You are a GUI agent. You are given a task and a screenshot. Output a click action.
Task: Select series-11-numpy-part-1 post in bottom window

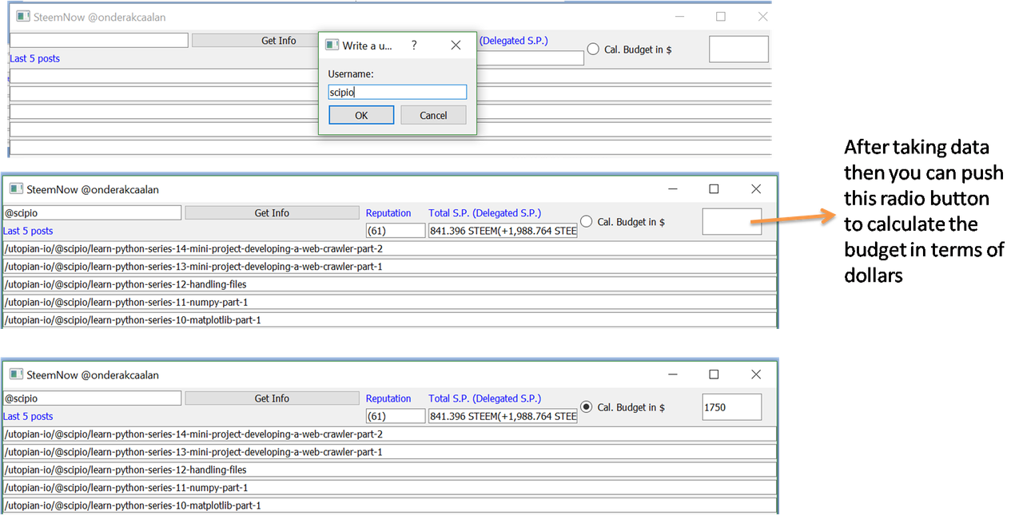click(389, 487)
